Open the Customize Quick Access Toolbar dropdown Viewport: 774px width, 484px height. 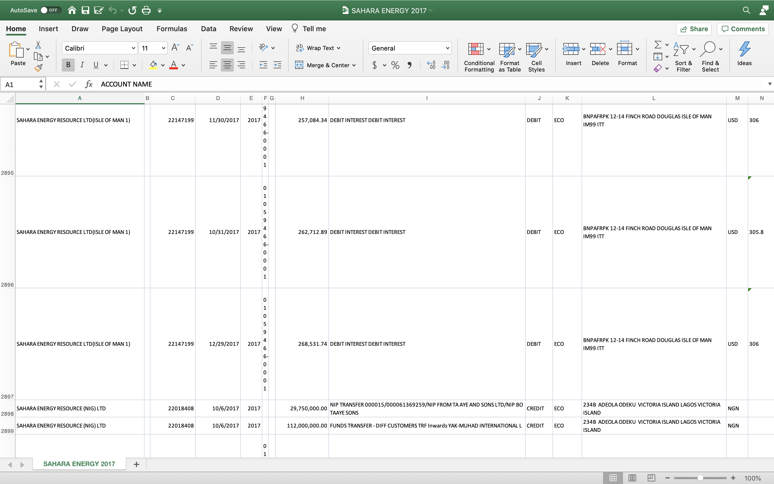click(160, 10)
